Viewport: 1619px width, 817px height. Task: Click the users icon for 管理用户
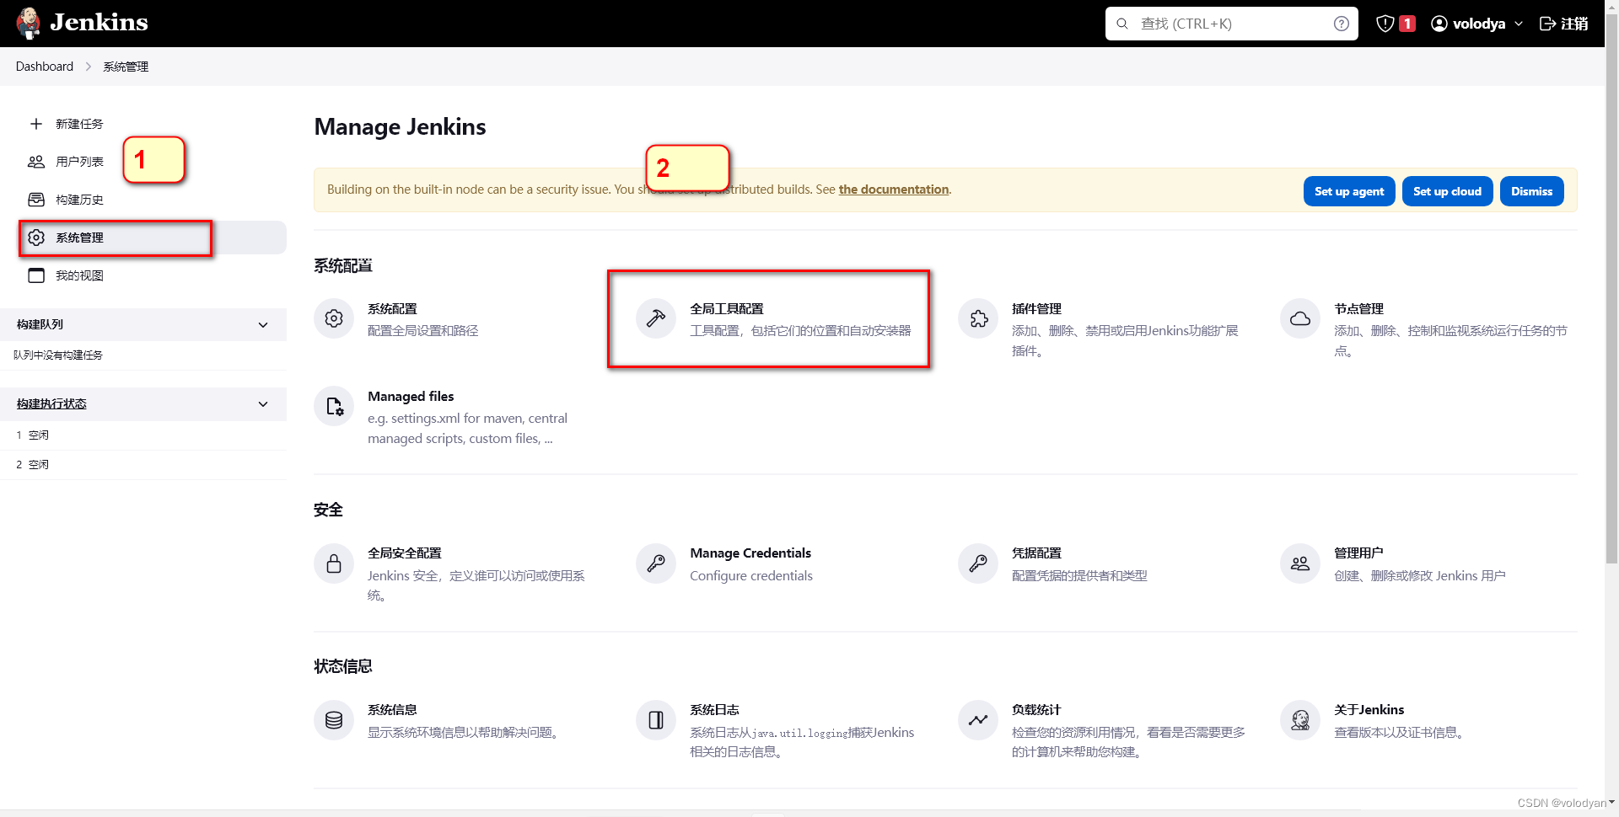click(x=1300, y=563)
